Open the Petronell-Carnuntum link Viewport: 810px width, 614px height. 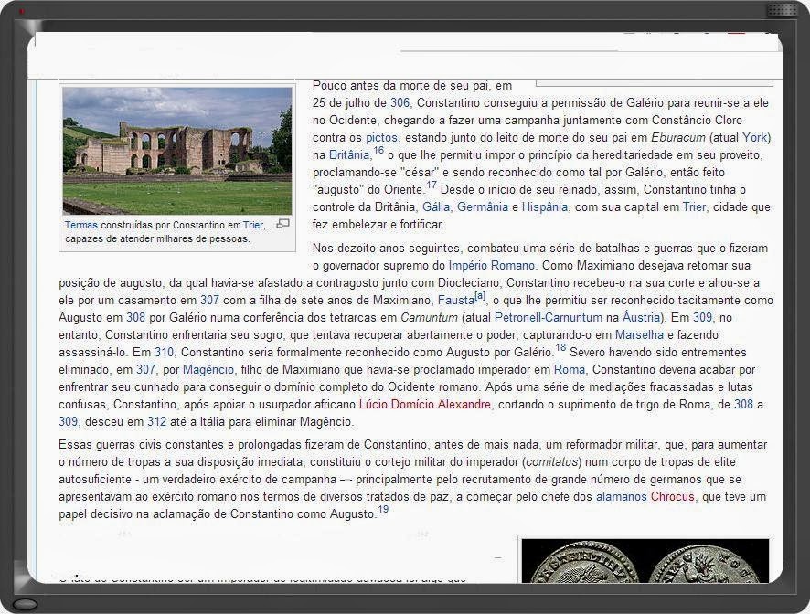pyautogui.click(x=549, y=318)
